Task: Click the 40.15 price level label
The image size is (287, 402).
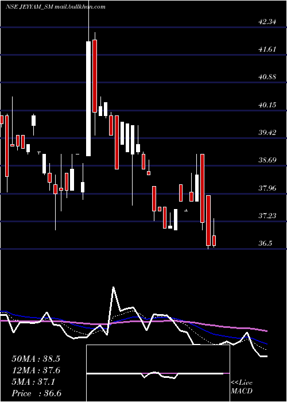Action: [x=267, y=105]
